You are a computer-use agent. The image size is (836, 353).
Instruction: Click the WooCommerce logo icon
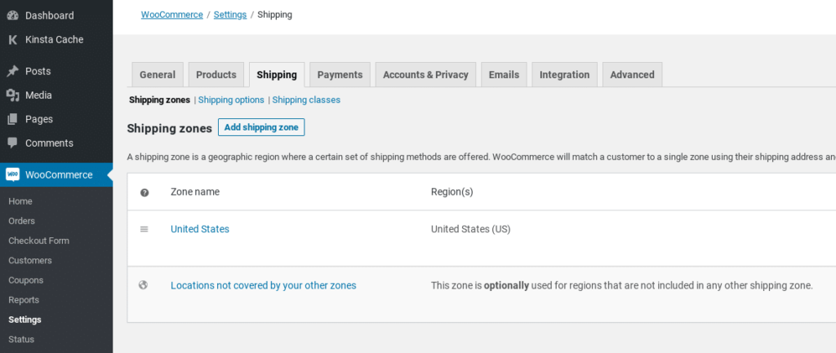[13, 174]
